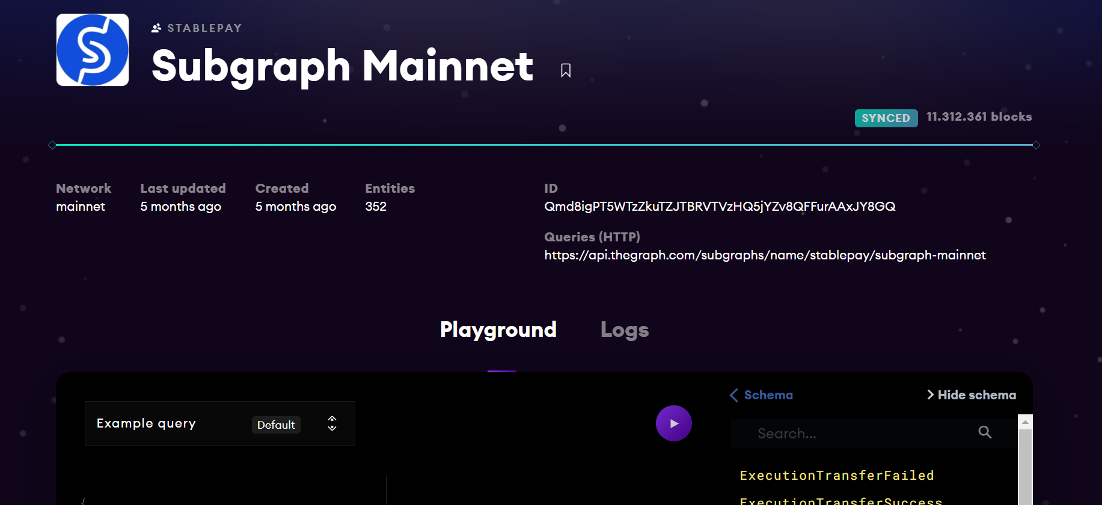Click the schema search magnifier icon
This screenshot has height=505, width=1102.
pos(985,432)
